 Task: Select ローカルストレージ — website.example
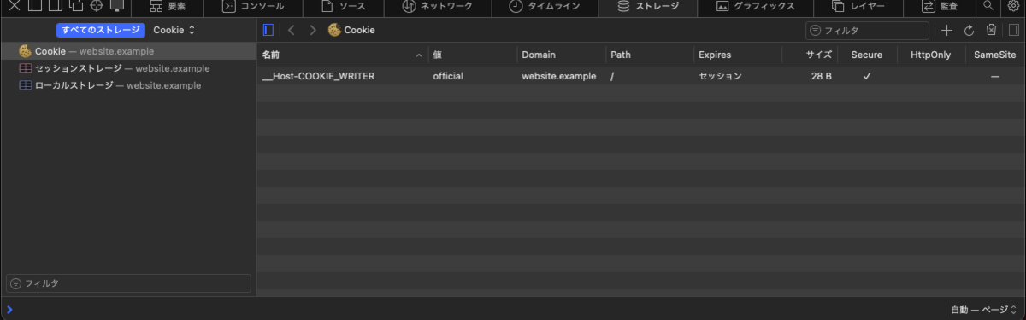click(x=128, y=85)
